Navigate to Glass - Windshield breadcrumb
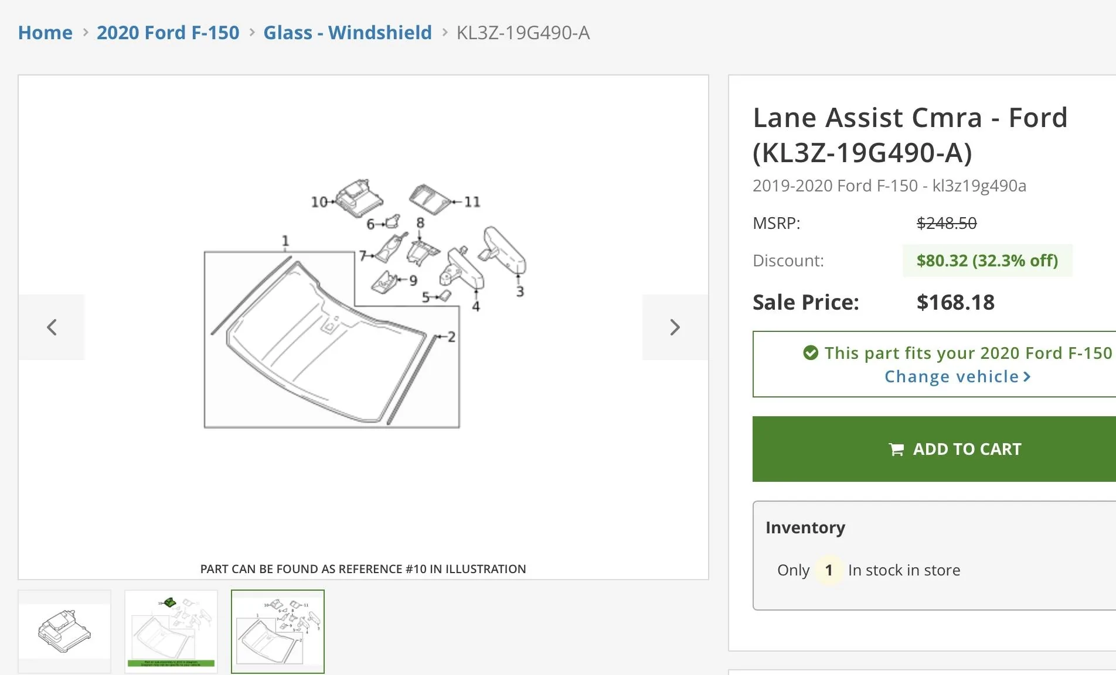 point(347,33)
